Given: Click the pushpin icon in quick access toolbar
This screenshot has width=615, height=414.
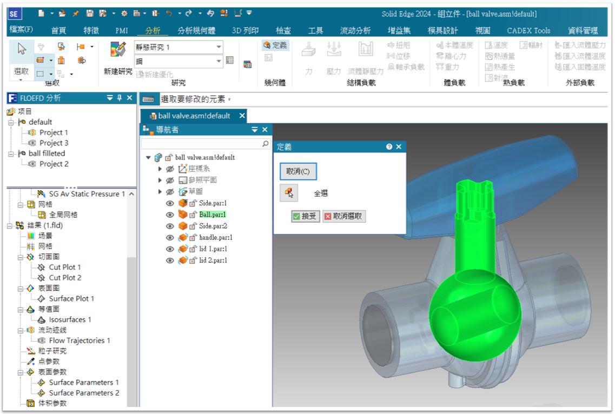Looking at the screenshot, I should 75,14.
